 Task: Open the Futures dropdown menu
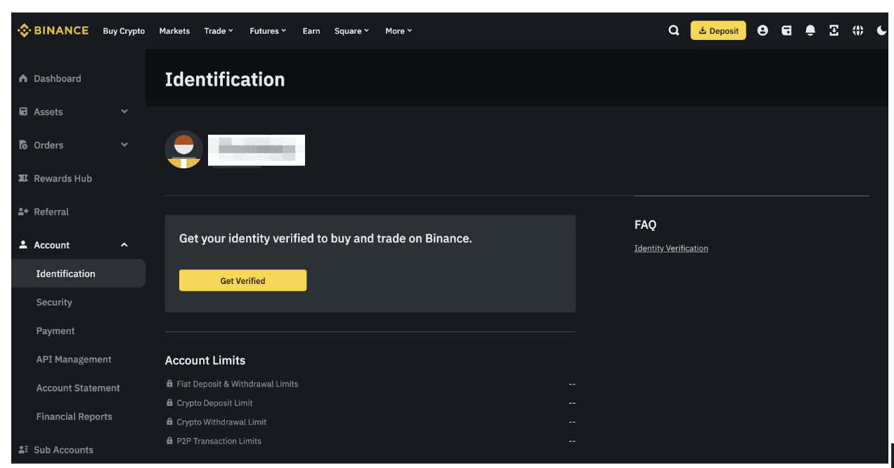coord(268,31)
